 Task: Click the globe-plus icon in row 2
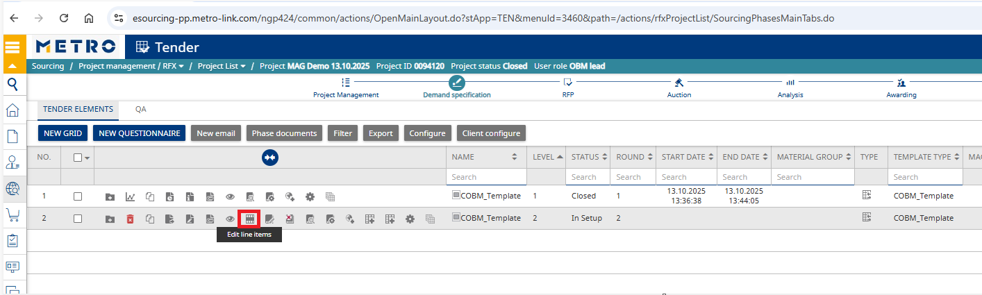pos(350,219)
